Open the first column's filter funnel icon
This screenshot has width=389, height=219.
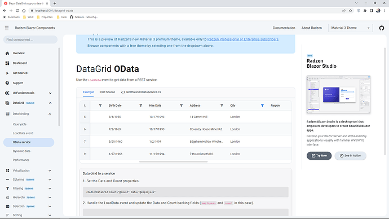click(x=100, y=106)
